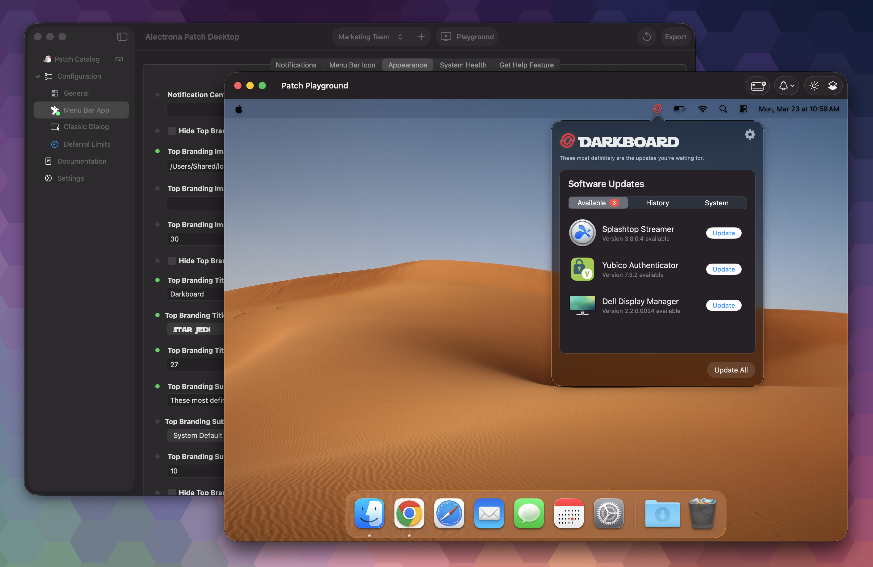Image resolution: width=873 pixels, height=567 pixels.
Task: Open Finder from the preview dock
Action: (x=369, y=513)
